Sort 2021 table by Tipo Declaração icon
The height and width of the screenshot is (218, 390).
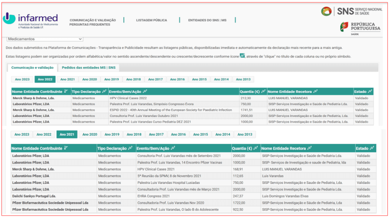click(131, 148)
